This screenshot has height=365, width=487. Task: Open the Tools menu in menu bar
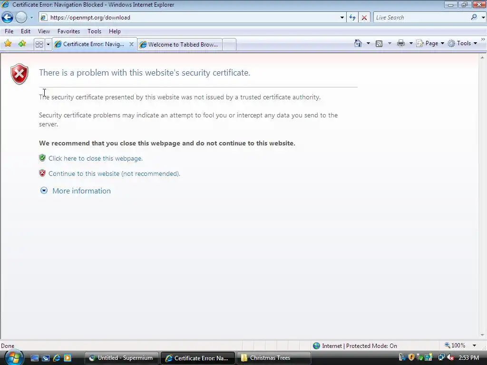coord(95,31)
